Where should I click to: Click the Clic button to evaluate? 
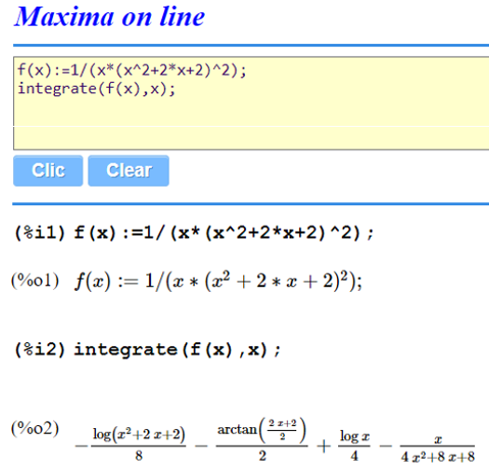point(48,171)
